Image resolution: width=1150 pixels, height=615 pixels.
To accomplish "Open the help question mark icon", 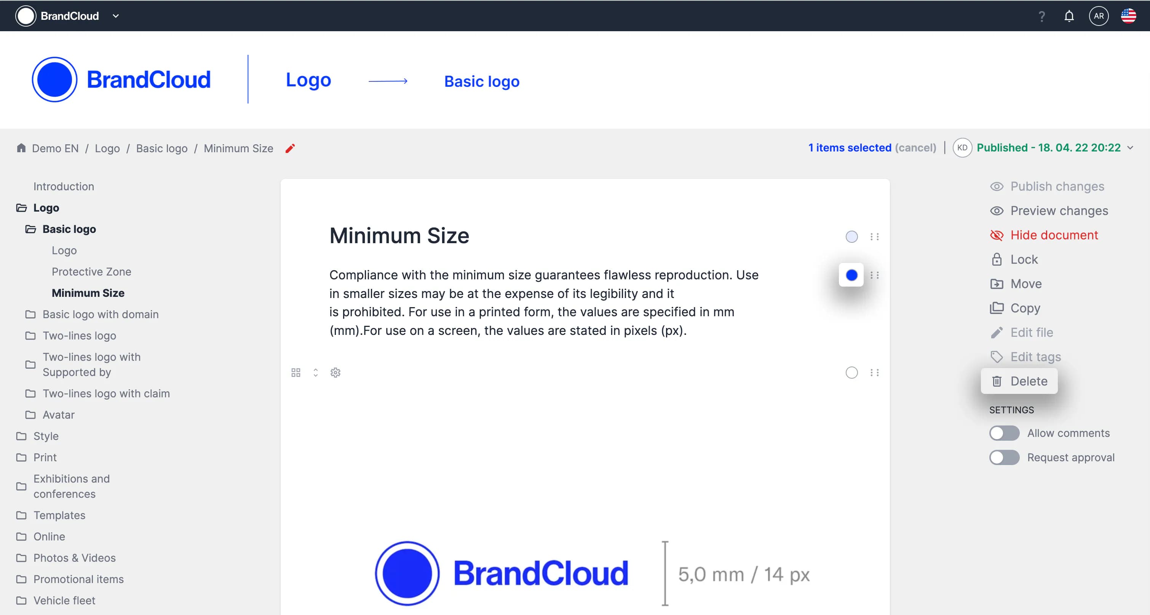I will pyautogui.click(x=1041, y=16).
